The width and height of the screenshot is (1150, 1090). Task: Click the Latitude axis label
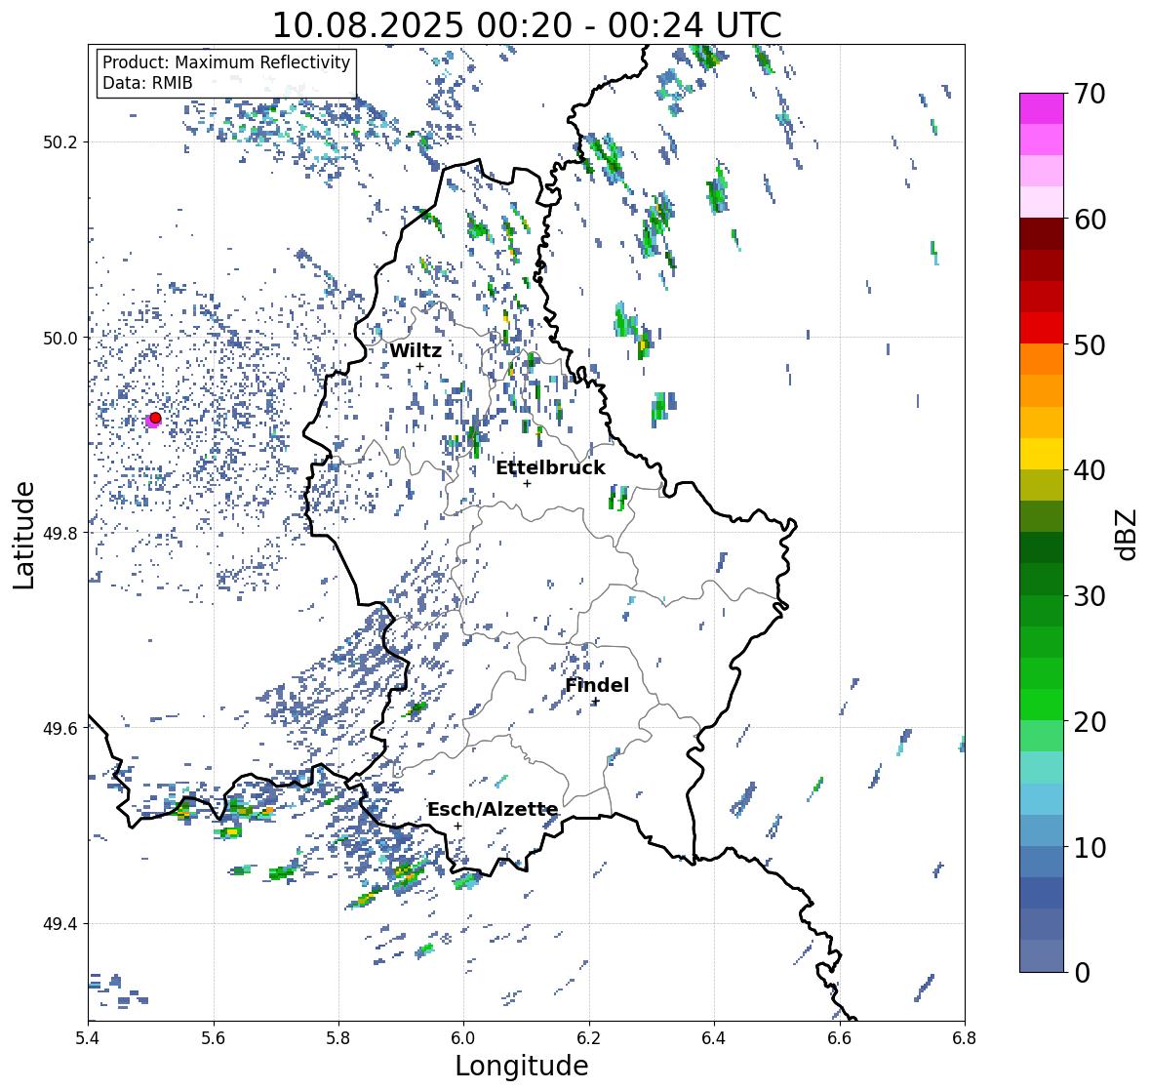tap(23, 536)
